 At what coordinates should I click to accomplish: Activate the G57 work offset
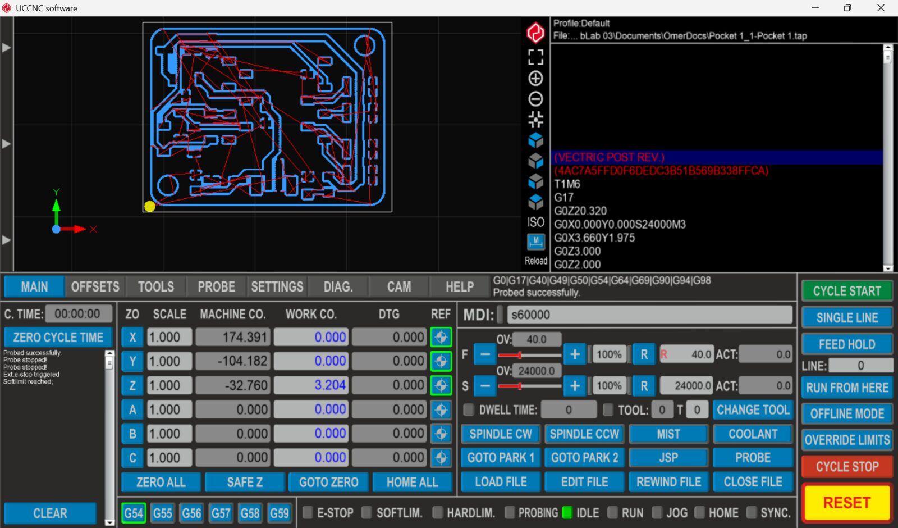click(x=221, y=513)
